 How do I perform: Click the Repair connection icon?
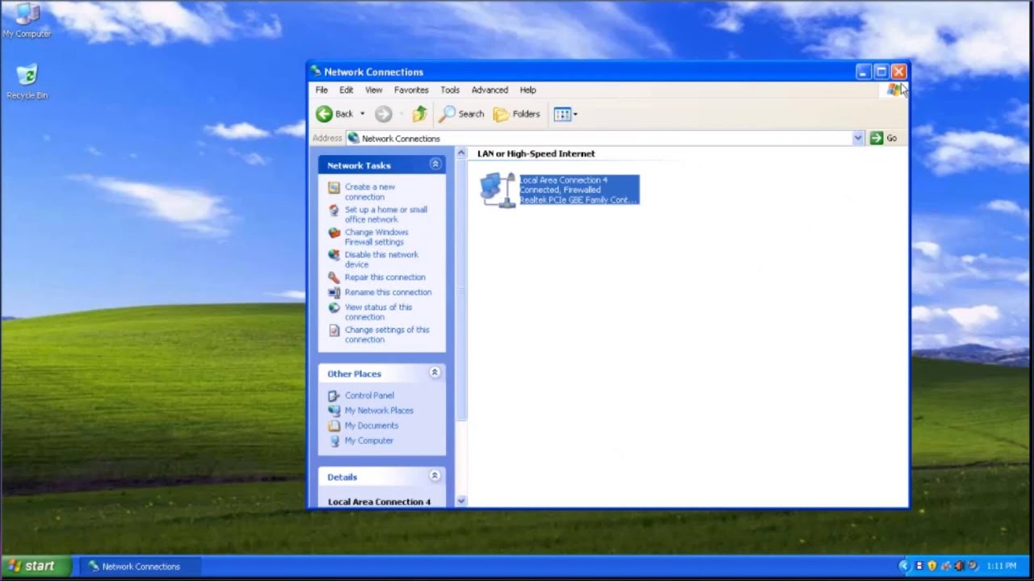pyautogui.click(x=334, y=277)
